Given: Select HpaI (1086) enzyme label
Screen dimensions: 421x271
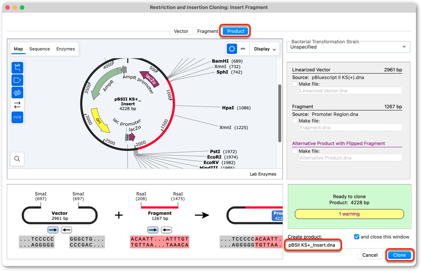Looking at the screenshot, I should click(236, 108).
